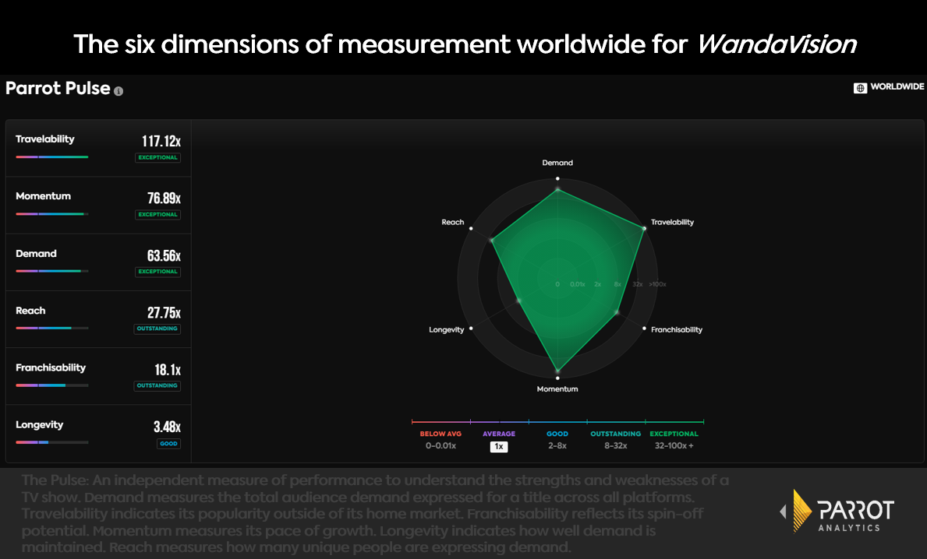Click the 76.89x Momentum value
This screenshot has height=559, width=927.
click(x=164, y=198)
